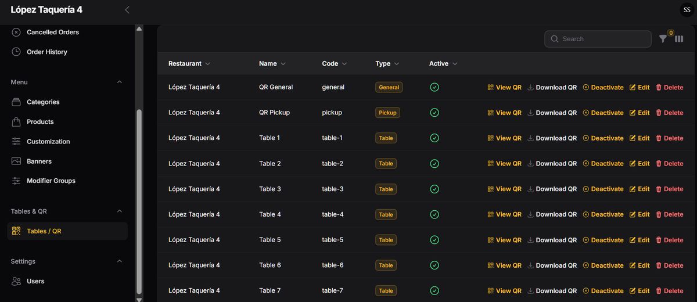The width and height of the screenshot is (697, 302).
Task: Click the Users people icon
Action: point(16,281)
